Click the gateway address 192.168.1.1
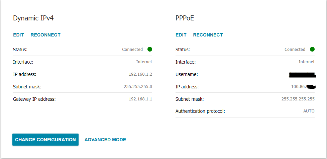Screen dimensions: 327x159 [140, 99]
